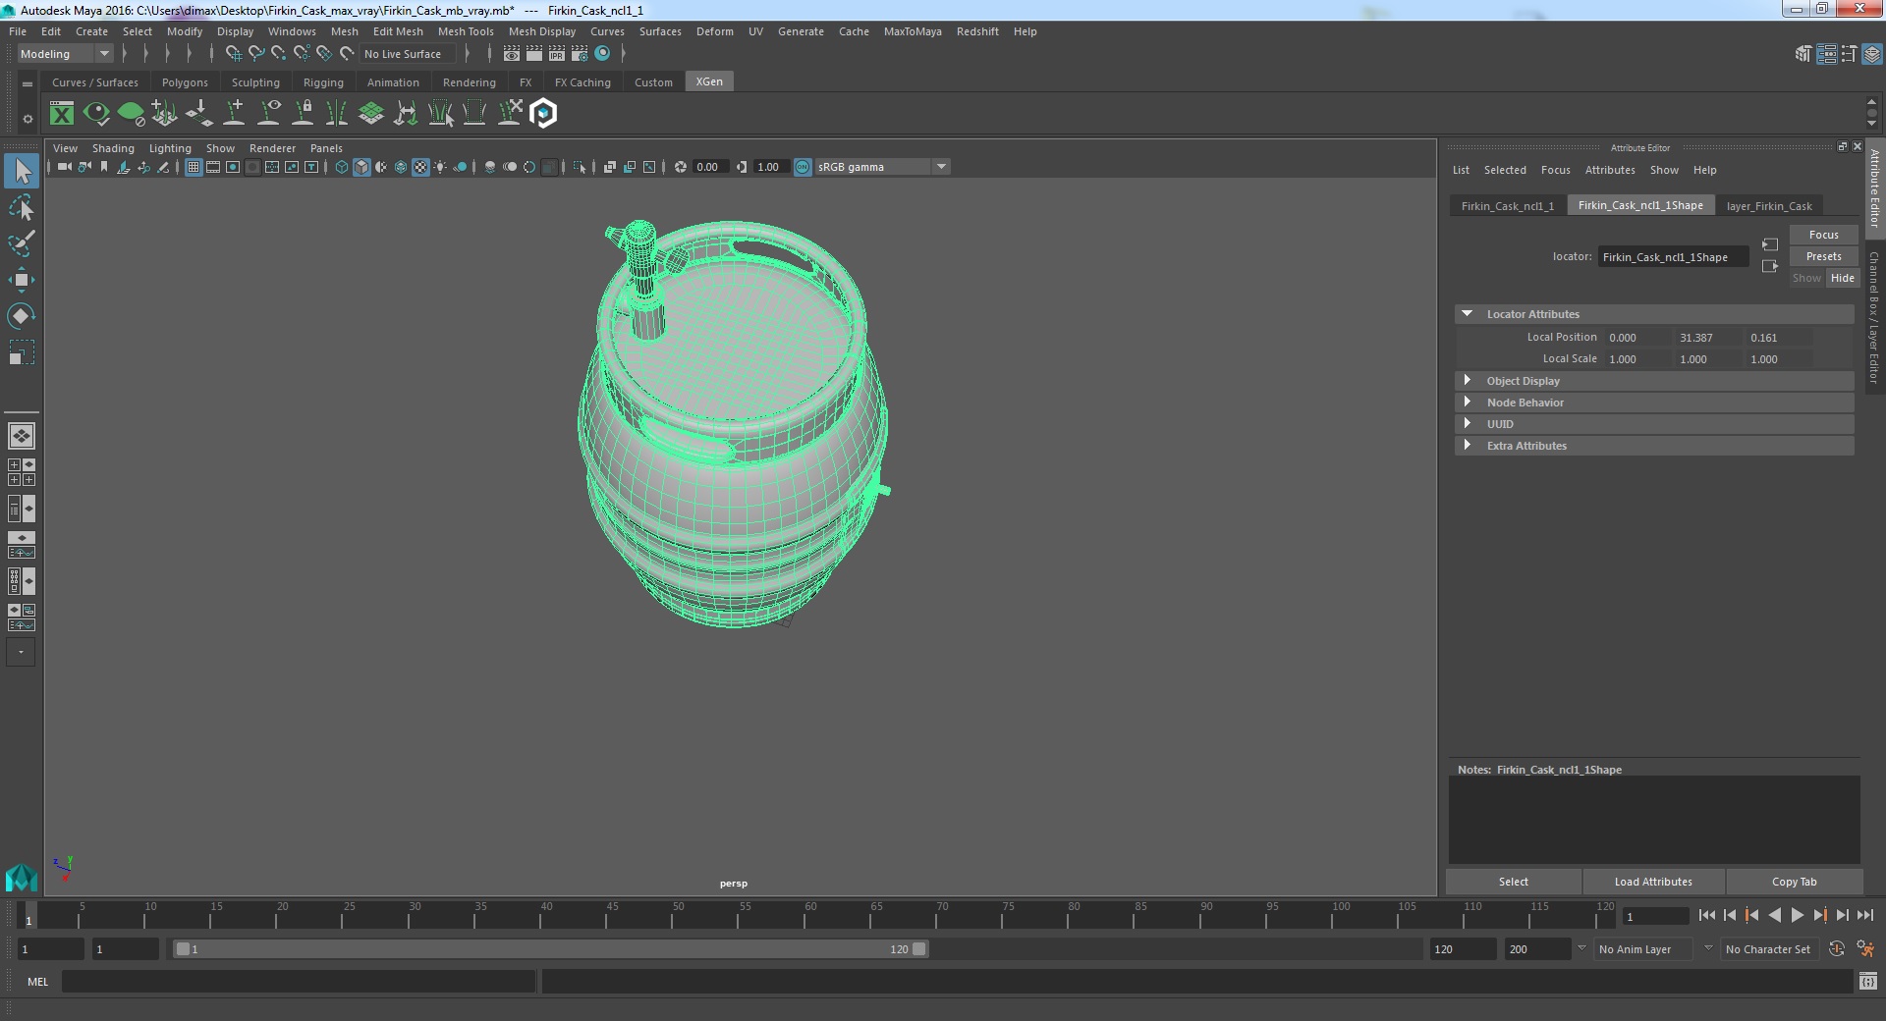
Task: Open Render Settings icon
Action: (580, 54)
